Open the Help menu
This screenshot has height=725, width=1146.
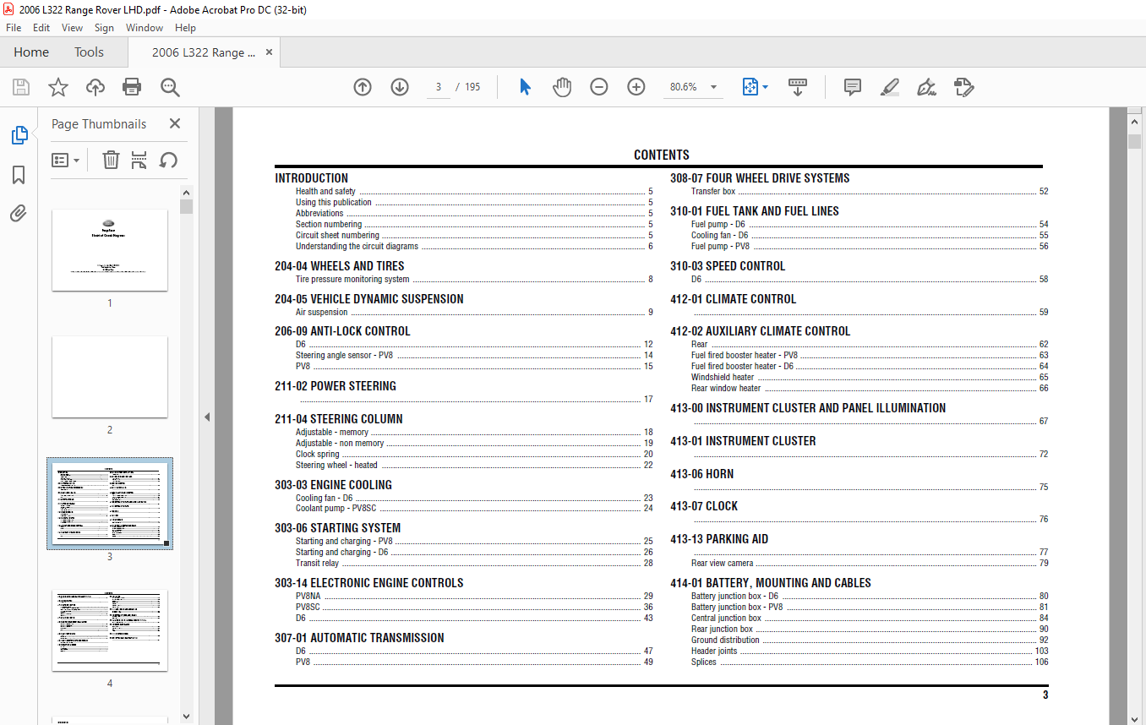click(x=185, y=28)
